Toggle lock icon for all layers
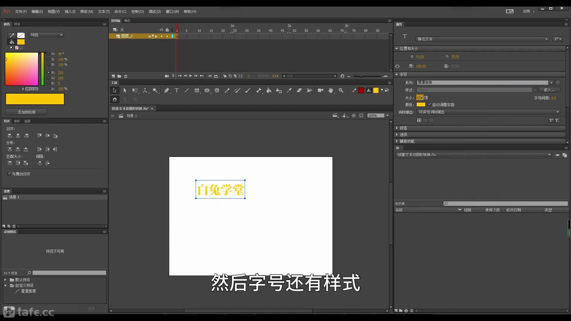Image resolution: width=571 pixels, height=321 pixels. pos(167,30)
